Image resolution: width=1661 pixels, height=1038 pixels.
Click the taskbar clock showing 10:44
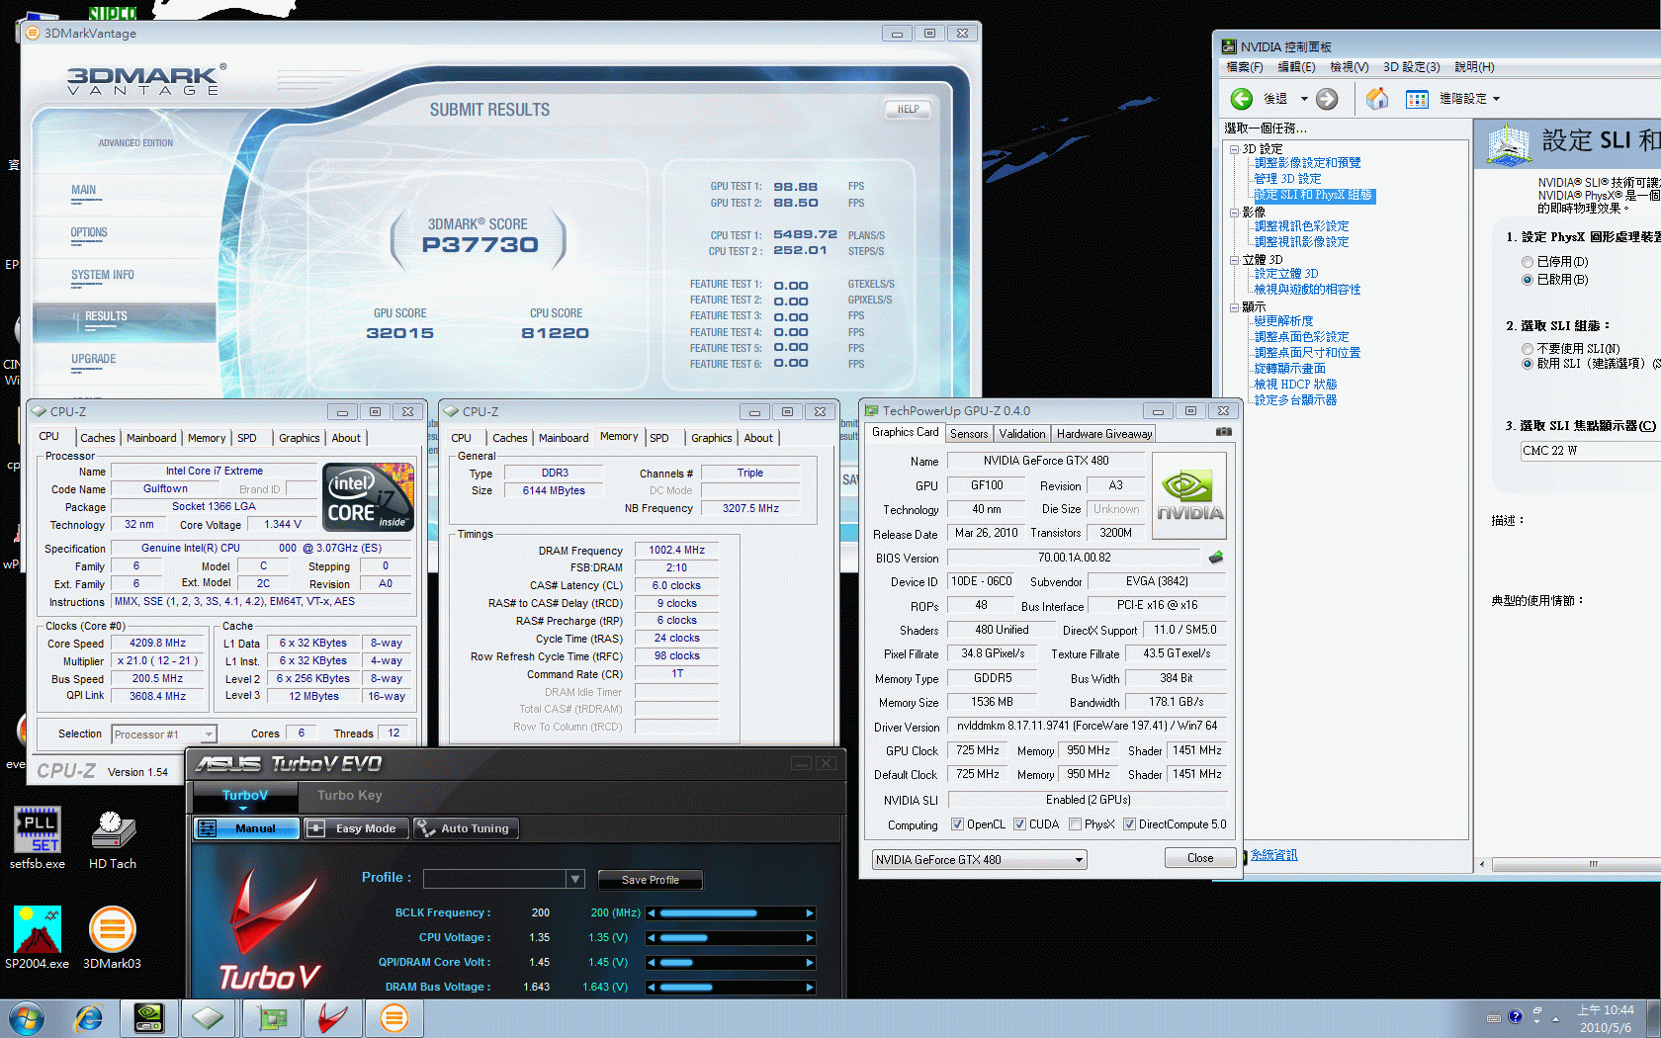(x=1606, y=1018)
